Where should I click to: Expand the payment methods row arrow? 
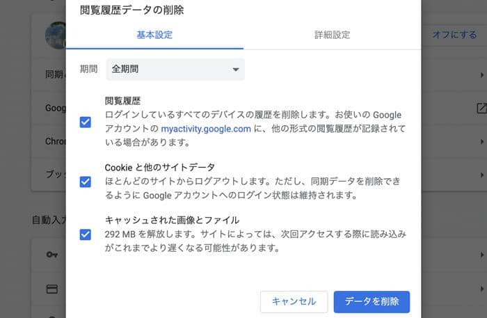pyautogui.click(x=481, y=289)
